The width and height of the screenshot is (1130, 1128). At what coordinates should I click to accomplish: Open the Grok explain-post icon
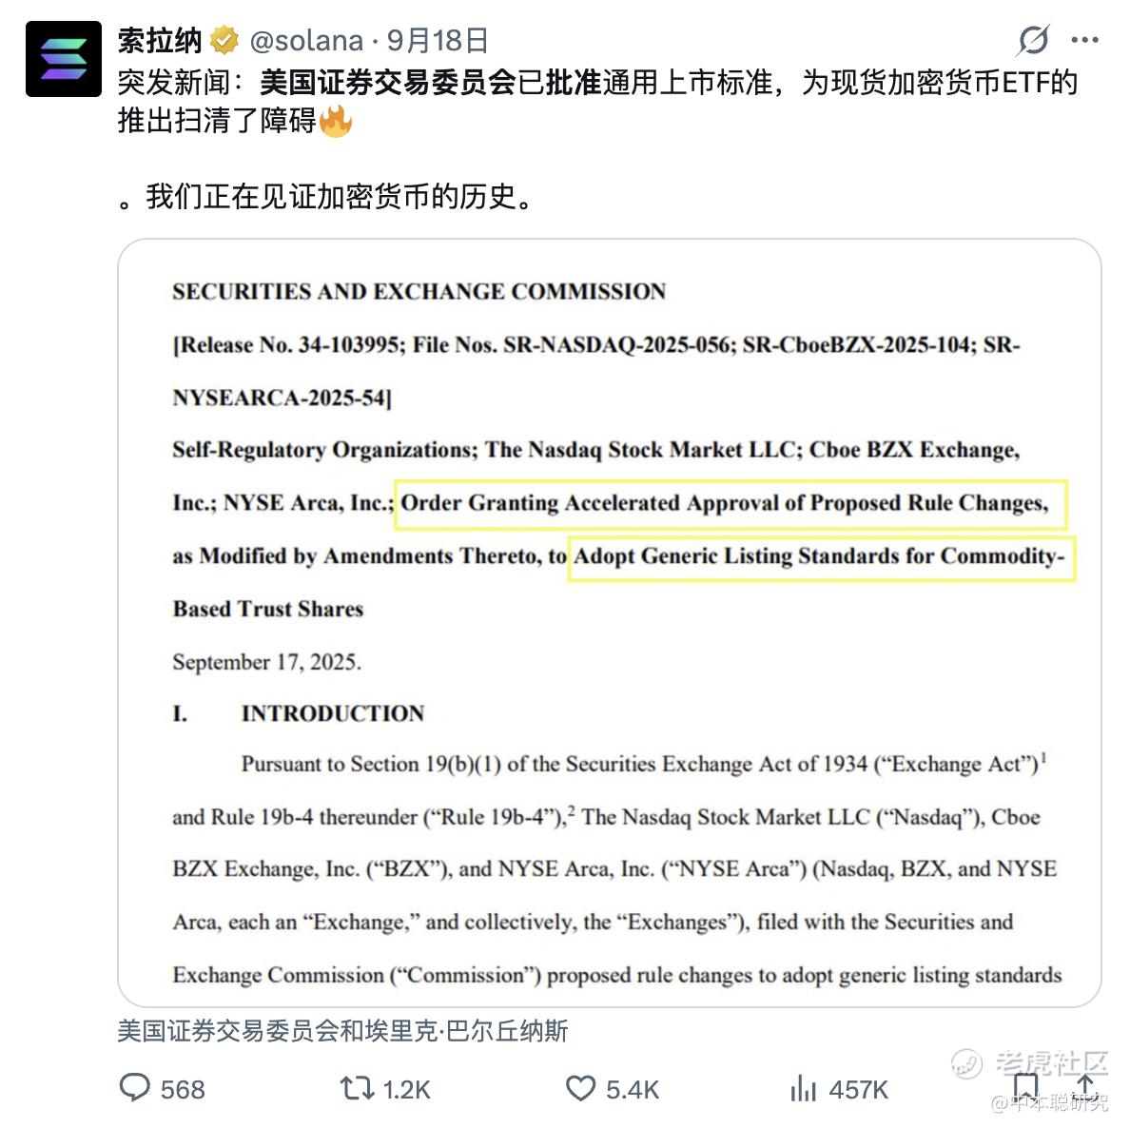[x=1033, y=40]
